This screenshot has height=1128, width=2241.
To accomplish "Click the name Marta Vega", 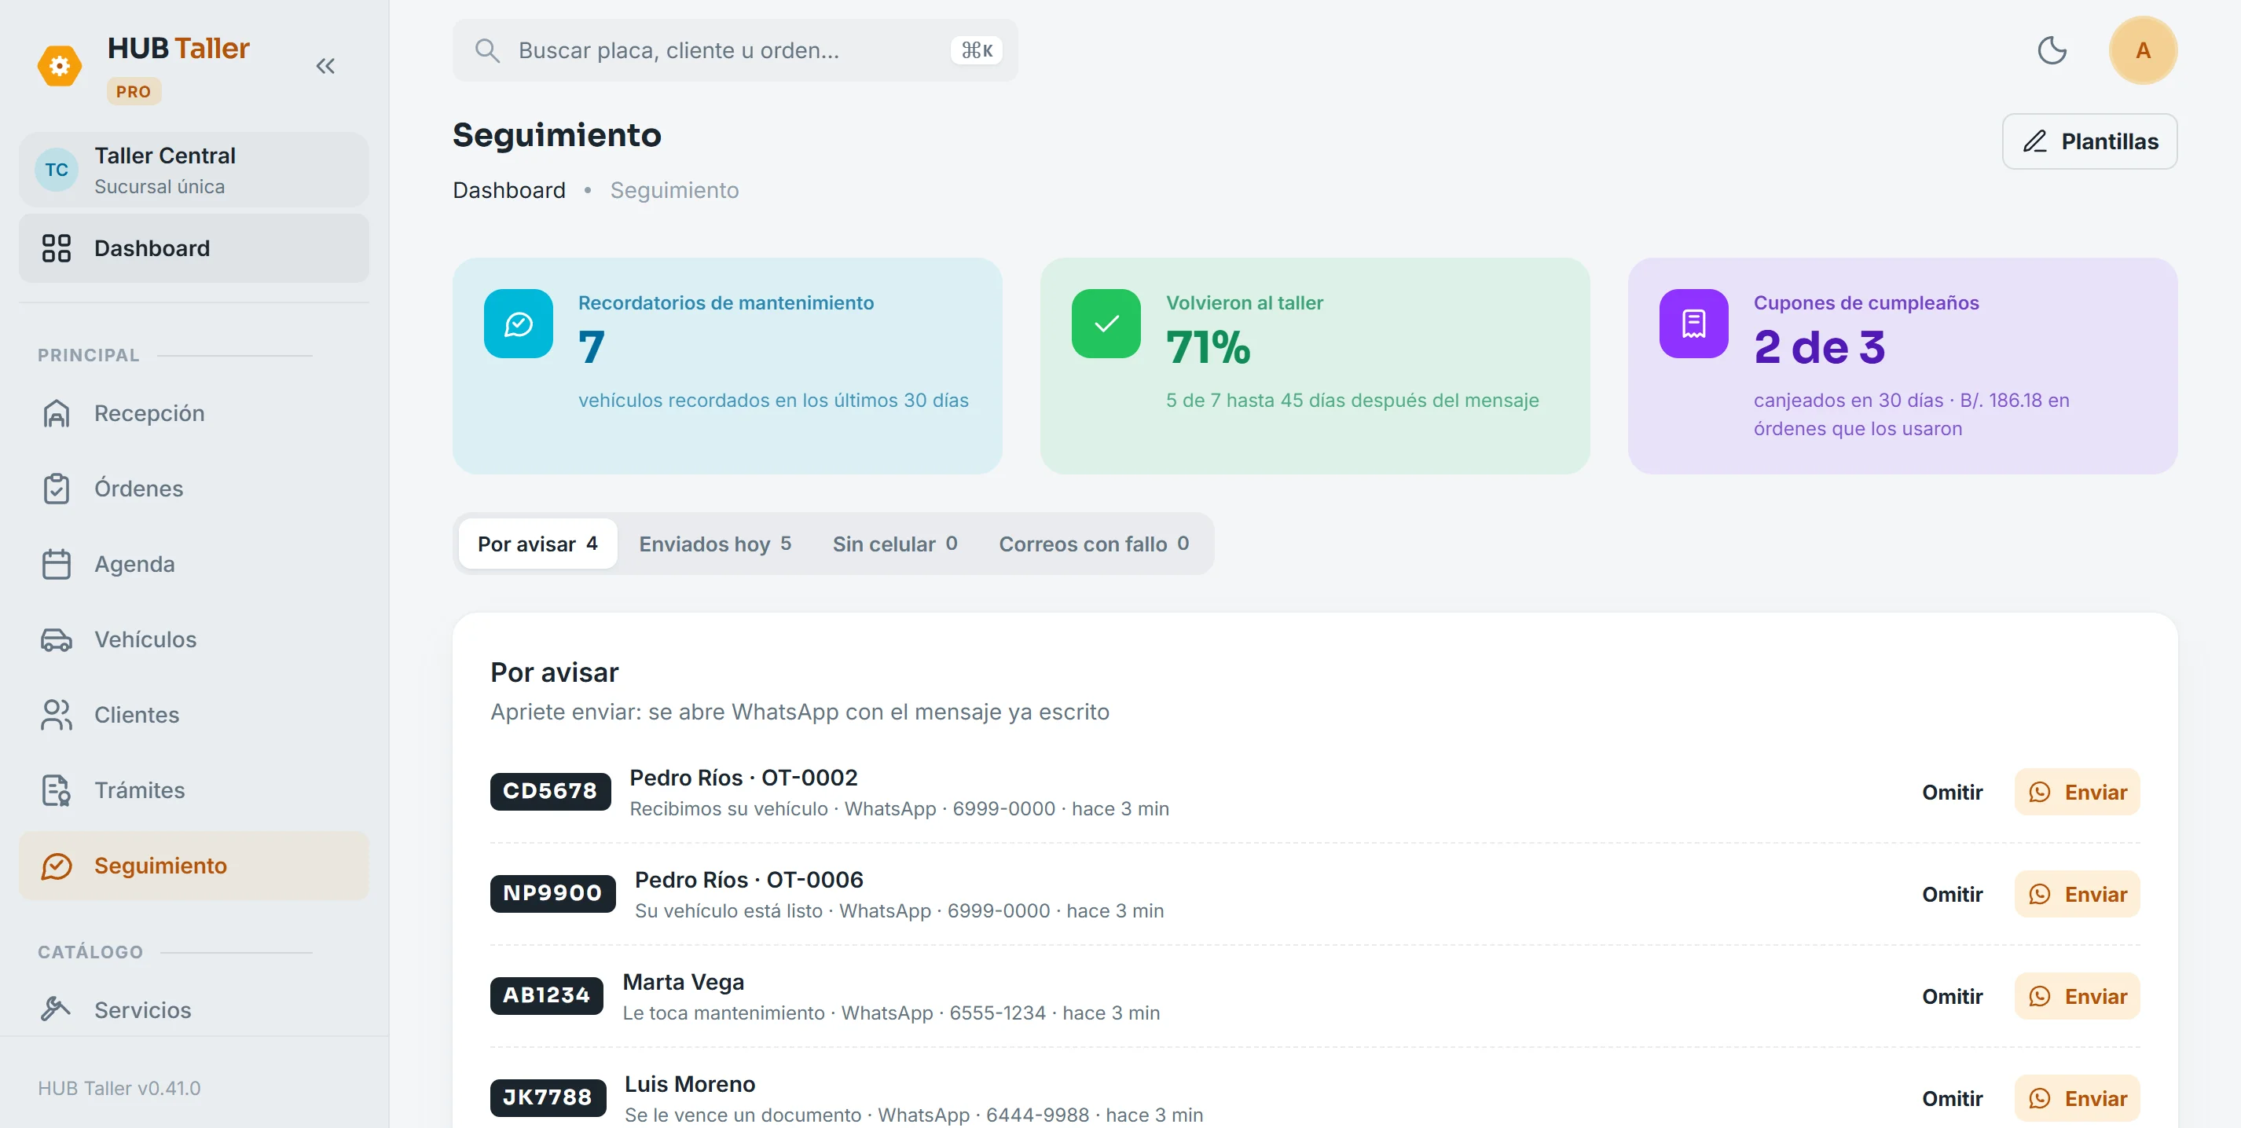I will tap(683, 982).
